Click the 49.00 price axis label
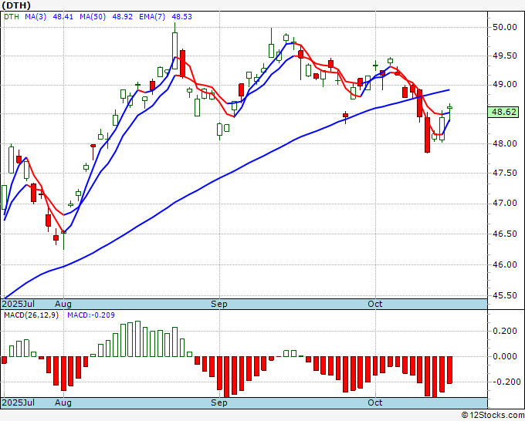 pos(505,85)
